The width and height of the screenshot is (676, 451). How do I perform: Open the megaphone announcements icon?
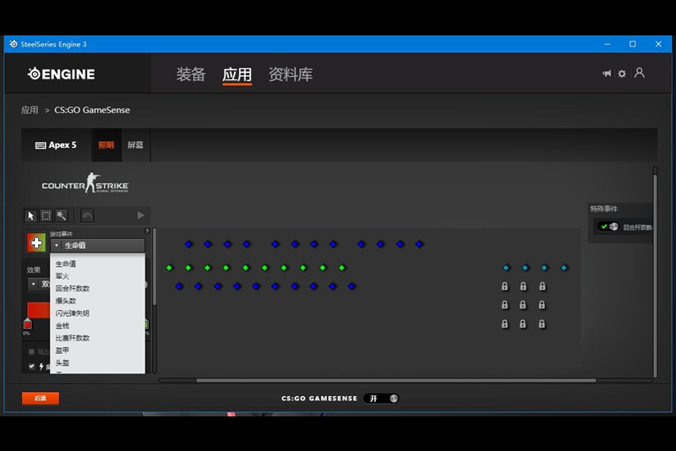[607, 73]
